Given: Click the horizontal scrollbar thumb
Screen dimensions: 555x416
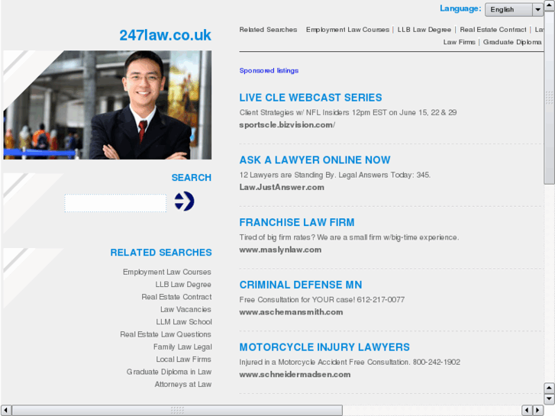Looking at the screenshot, I should coord(177,410).
